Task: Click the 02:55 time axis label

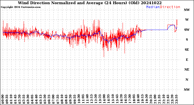Action: click(24, 99)
